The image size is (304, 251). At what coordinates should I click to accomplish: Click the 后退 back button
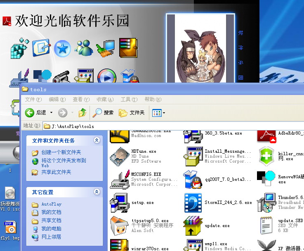pyautogui.click(x=35, y=113)
